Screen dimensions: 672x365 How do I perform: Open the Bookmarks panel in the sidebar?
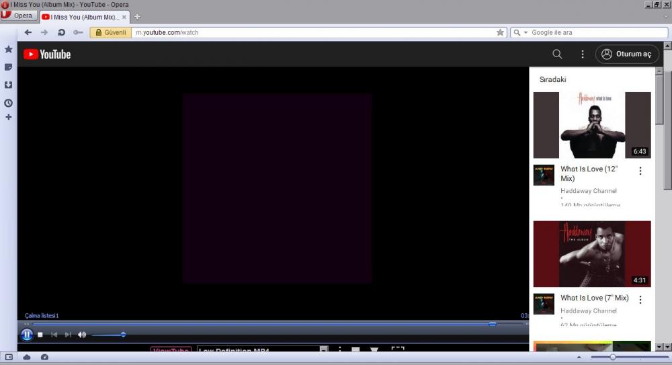(x=8, y=49)
